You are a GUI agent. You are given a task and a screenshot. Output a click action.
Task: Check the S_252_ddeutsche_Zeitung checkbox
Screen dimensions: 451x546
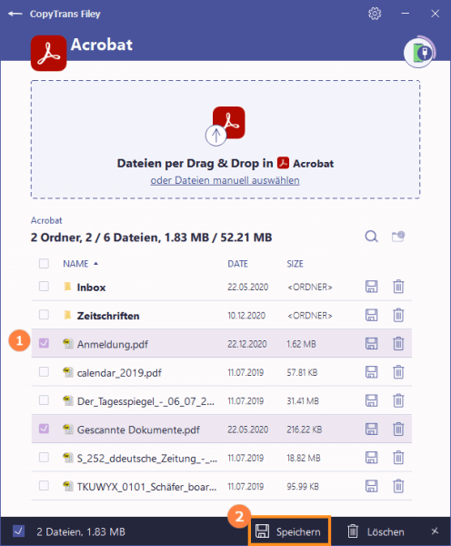point(44,457)
